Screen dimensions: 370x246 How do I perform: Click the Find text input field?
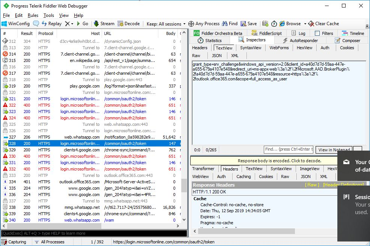click(288, 149)
